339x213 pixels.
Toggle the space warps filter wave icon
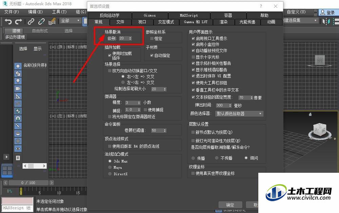pyautogui.click(x=18, y=103)
